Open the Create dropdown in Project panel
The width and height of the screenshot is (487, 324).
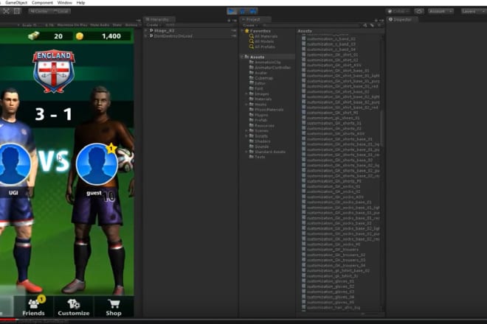coord(249,25)
